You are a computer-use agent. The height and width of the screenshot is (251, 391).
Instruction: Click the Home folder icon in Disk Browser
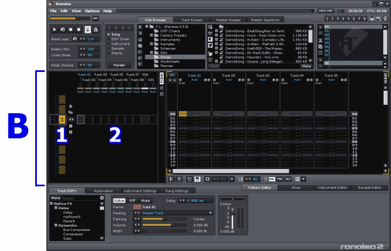click(140, 40)
